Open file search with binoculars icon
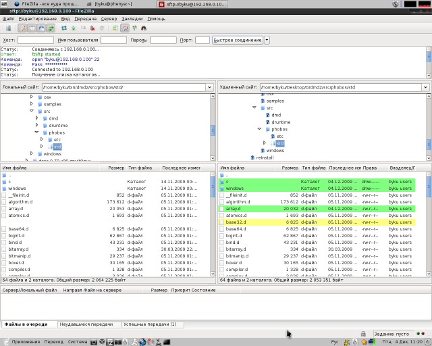432x346 pixels. click(144, 28)
